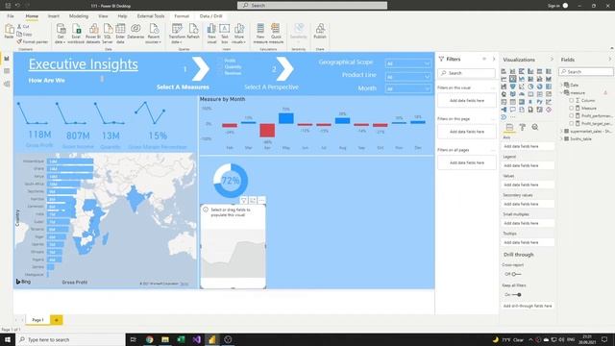Check the Measure field checkbox
Viewport: 615px width, 346px height.
pyautogui.click(x=572, y=108)
